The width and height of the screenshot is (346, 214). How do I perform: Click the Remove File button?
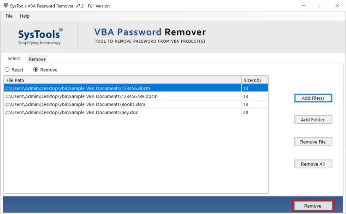[313, 142]
